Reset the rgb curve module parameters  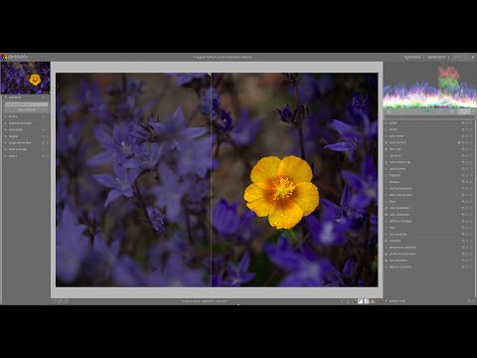[467, 156]
